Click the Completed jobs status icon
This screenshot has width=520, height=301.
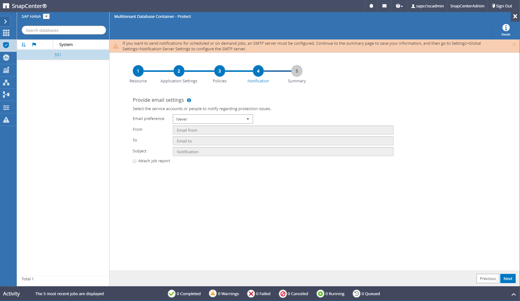click(172, 294)
